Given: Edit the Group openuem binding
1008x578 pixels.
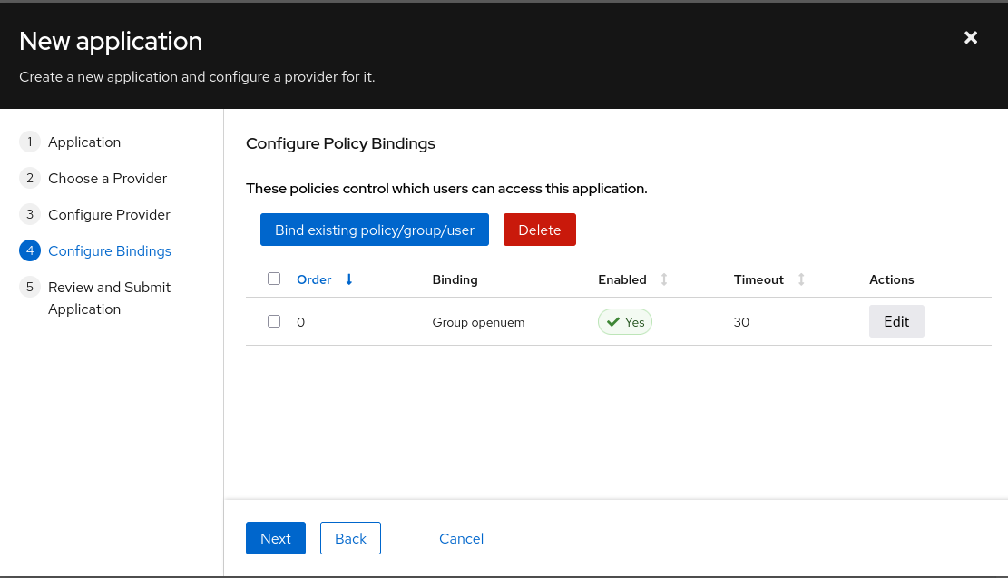Looking at the screenshot, I should point(896,321).
